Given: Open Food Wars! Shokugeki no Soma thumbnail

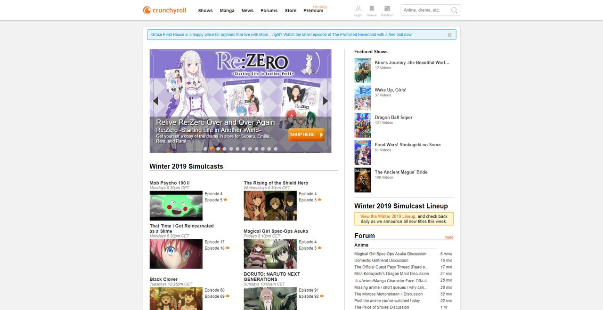Looking at the screenshot, I should click(x=363, y=152).
